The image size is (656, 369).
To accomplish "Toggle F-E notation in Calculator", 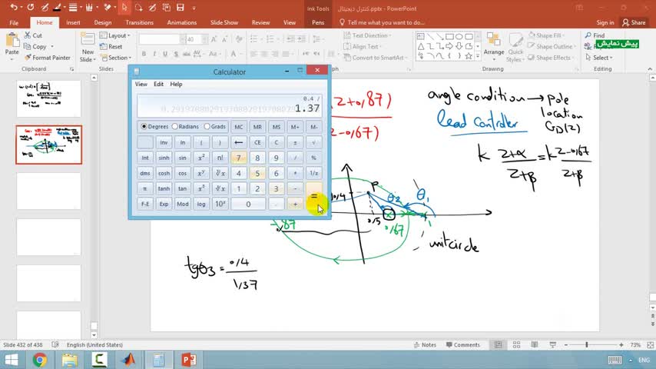I will pyautogui.click(x=144, y=204).
